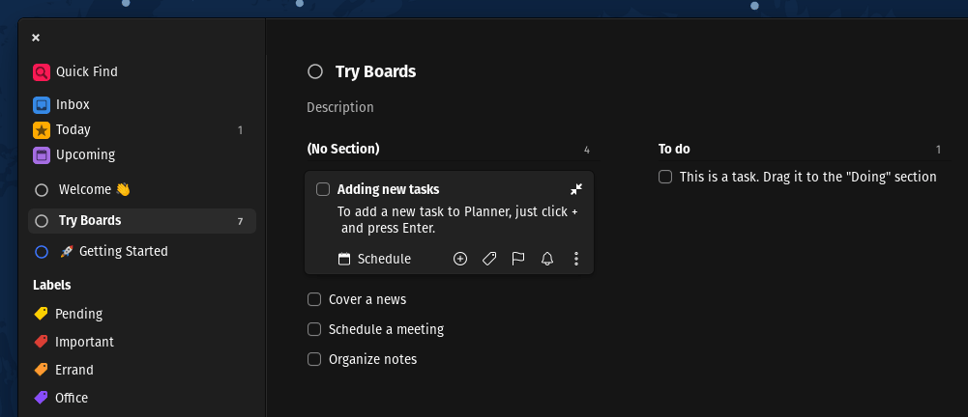Open the task's three-dot more menu
Viewport: 968px width, 417px height.
tap(576, 259)
